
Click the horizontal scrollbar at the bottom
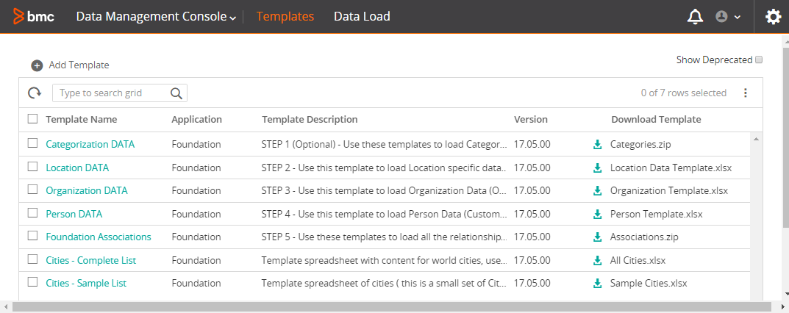391,306
